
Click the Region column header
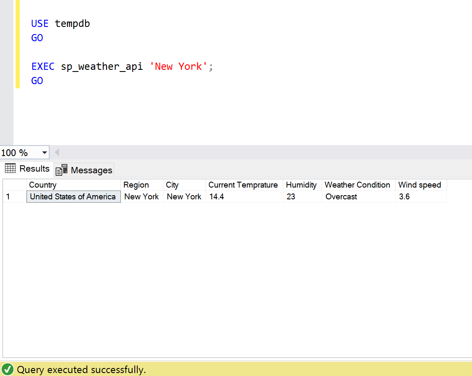pos(136,185)
